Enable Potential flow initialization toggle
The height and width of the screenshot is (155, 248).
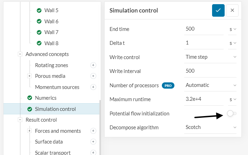click(x=232, y=113)
